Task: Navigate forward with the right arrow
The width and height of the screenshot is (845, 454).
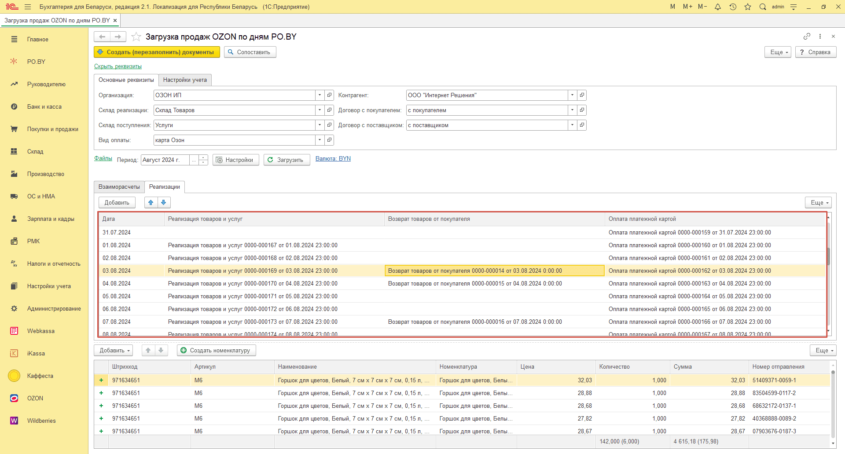Action: (118, 37)
